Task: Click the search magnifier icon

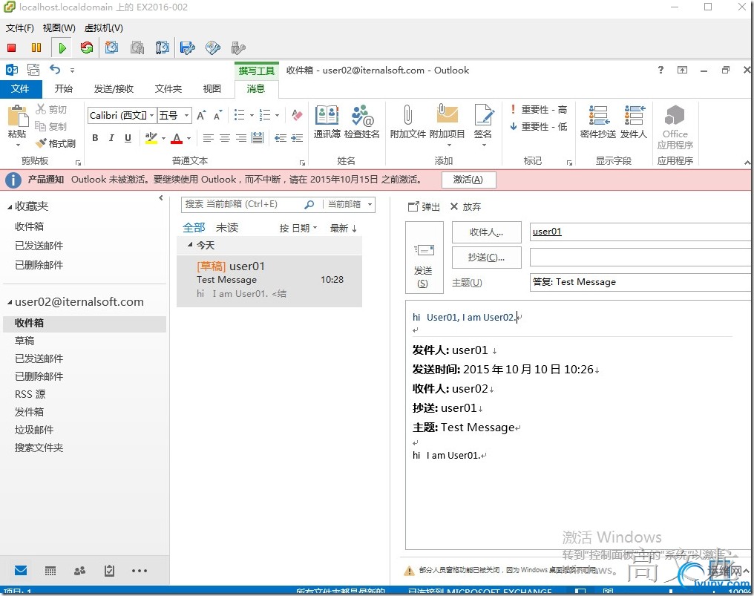Action: coord(309,204)
